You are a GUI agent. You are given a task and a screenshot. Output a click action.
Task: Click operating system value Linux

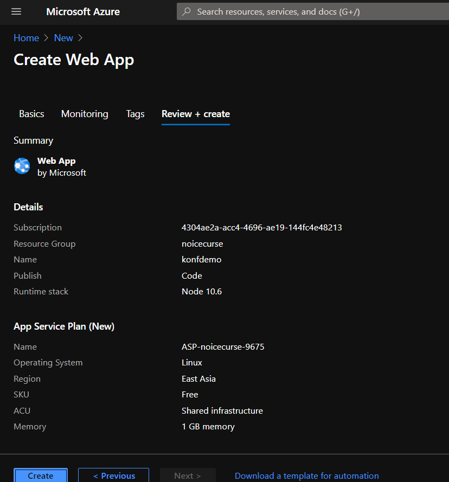pos(192,363)
